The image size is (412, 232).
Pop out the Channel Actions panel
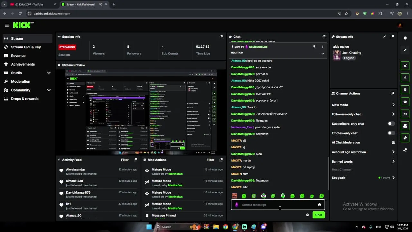[392, 93]
